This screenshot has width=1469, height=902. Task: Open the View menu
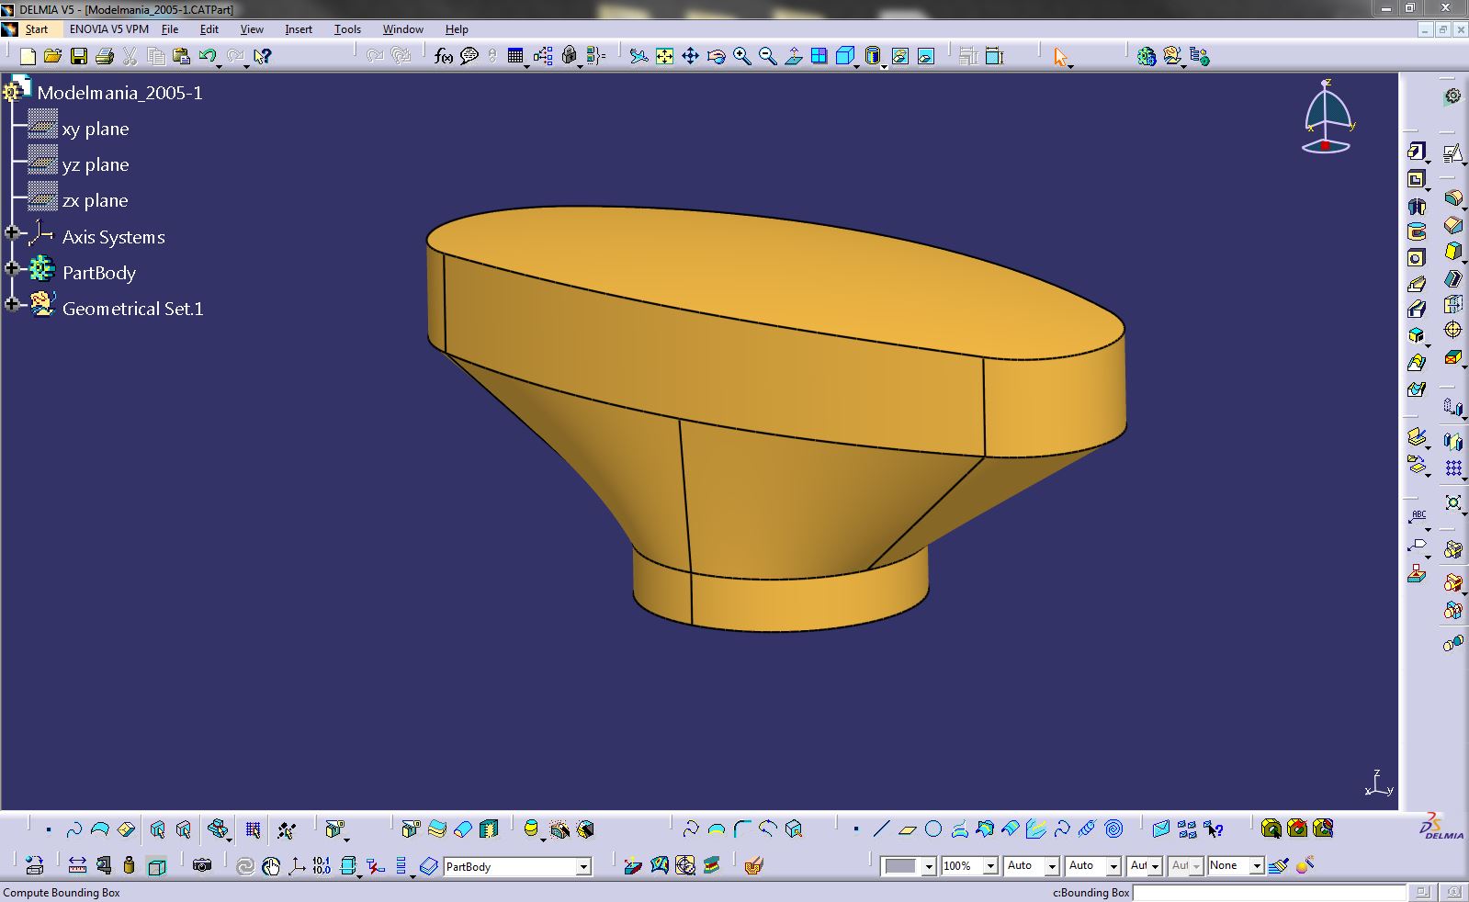[252, 29]
